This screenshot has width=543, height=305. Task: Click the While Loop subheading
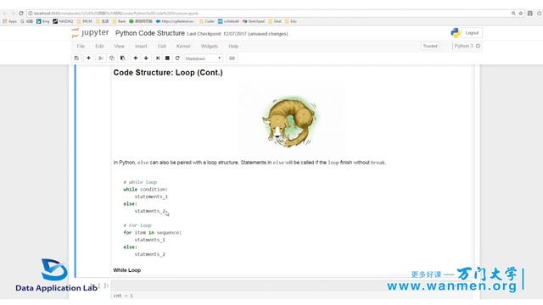[x=126, y=270]
